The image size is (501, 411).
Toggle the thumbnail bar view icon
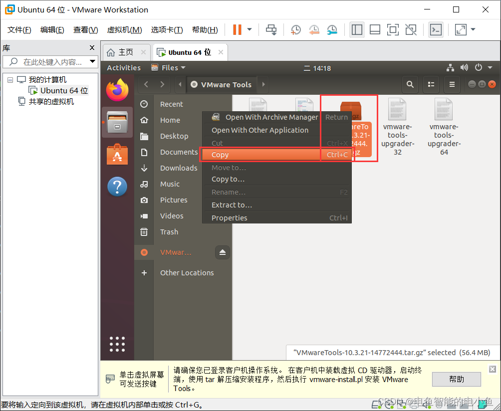[x=375, y=30]
